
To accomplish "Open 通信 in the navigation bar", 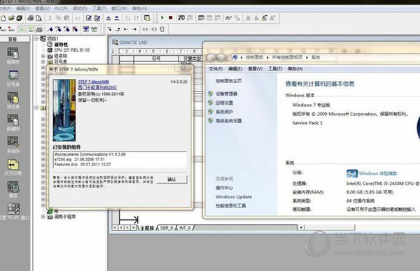I will [x=13, y=189].
